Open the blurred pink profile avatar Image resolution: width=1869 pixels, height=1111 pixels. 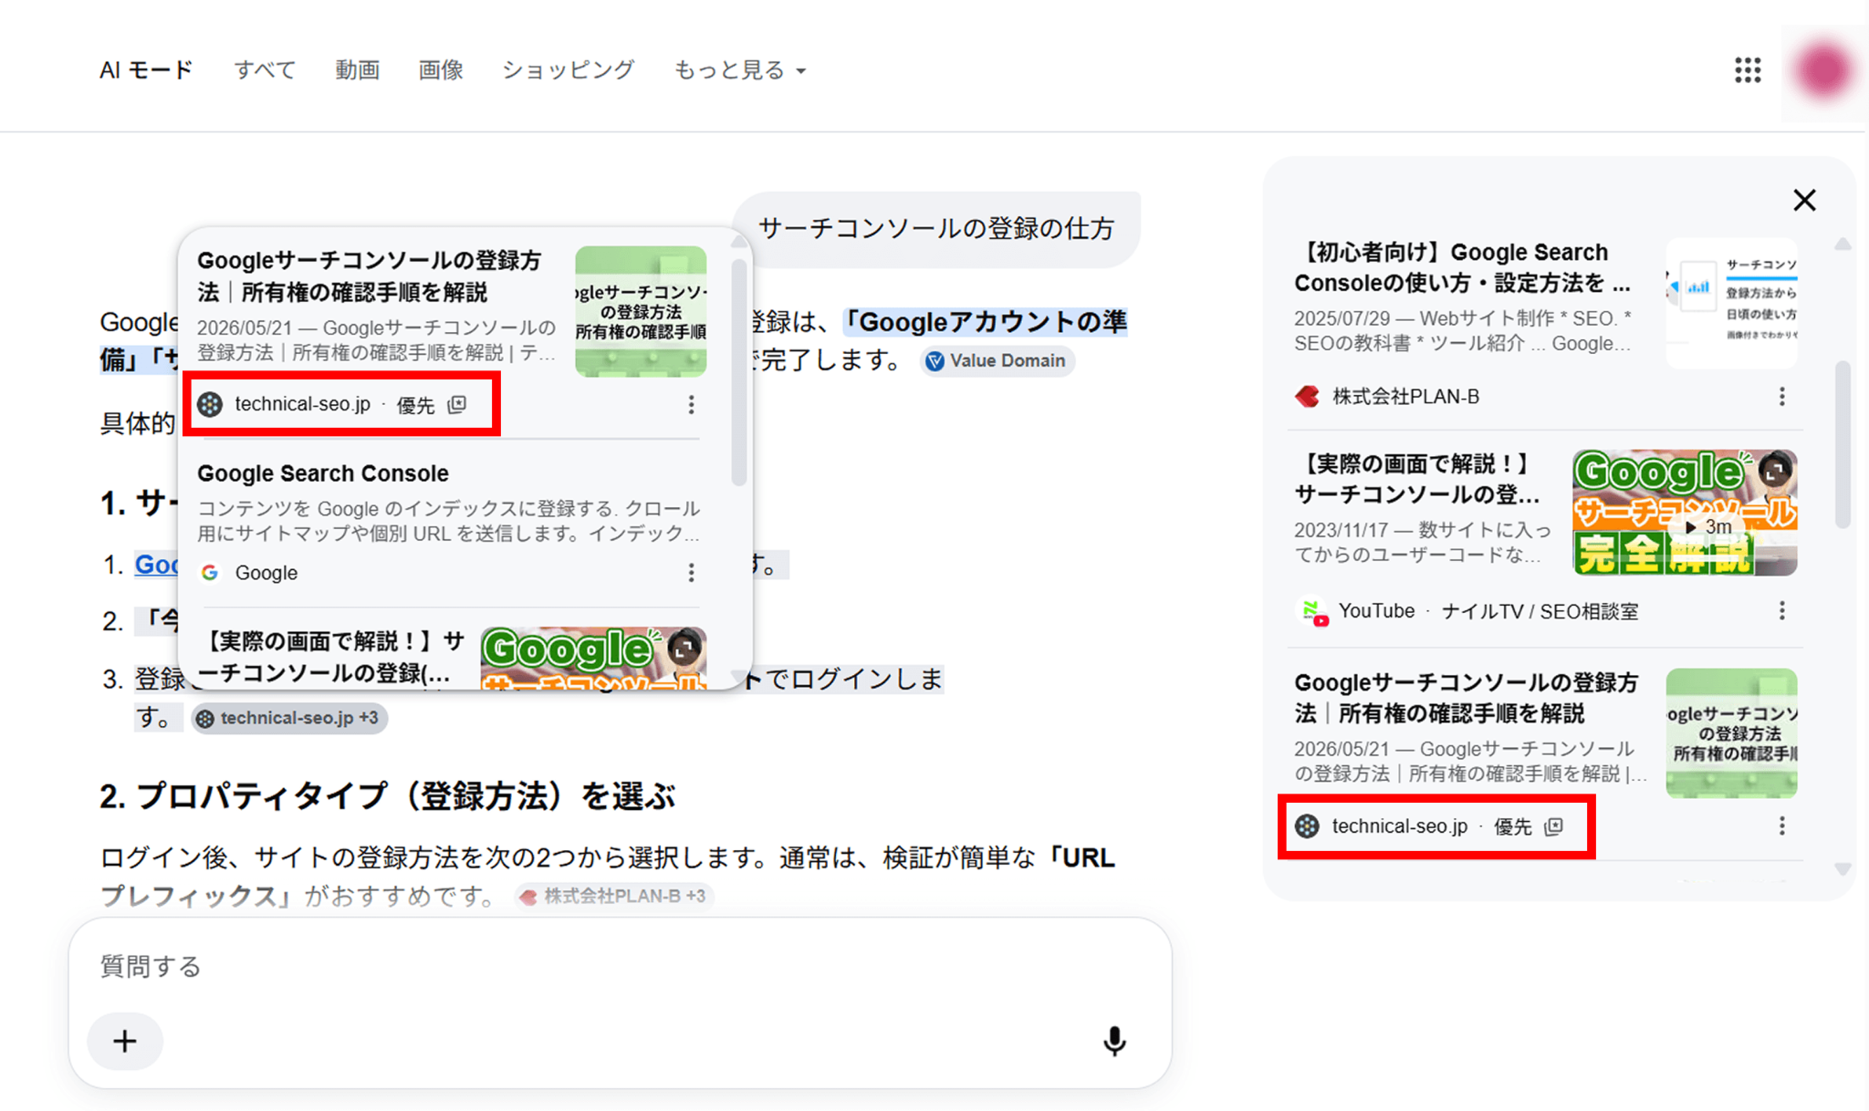coord(1822,70)
